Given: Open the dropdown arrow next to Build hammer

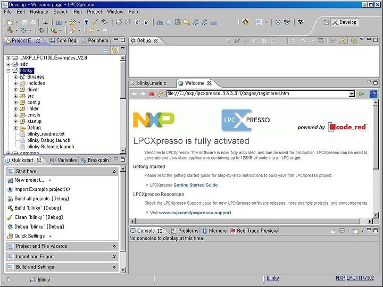Looking at the screenshot, I should (16, 30).
